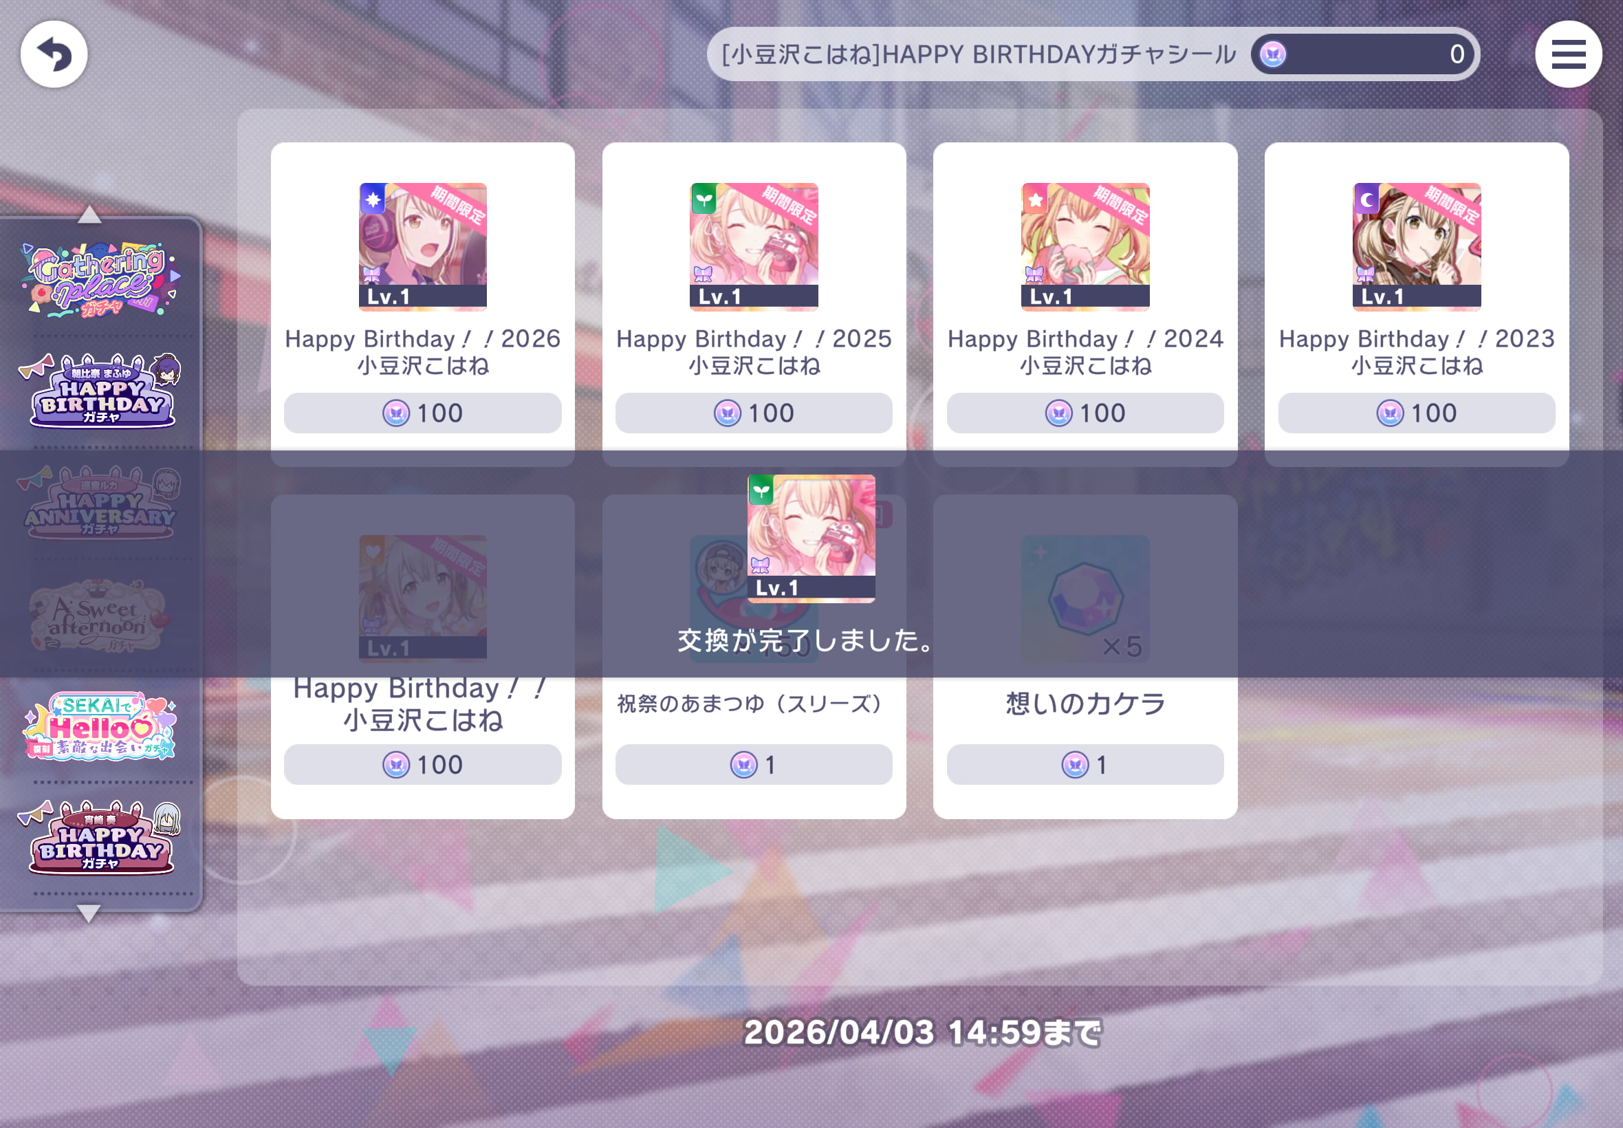This screenshot has width=1623, height=1128.
Task: Move the gacha list up with the arrow
Action: [x=89, y=214]
